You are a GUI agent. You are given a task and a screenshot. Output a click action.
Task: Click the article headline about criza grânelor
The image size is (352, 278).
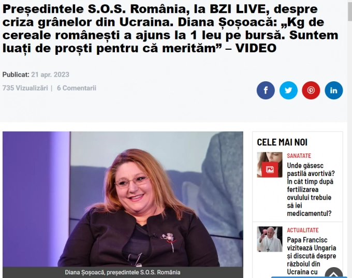pyautogui.click(x=170, y=28)
